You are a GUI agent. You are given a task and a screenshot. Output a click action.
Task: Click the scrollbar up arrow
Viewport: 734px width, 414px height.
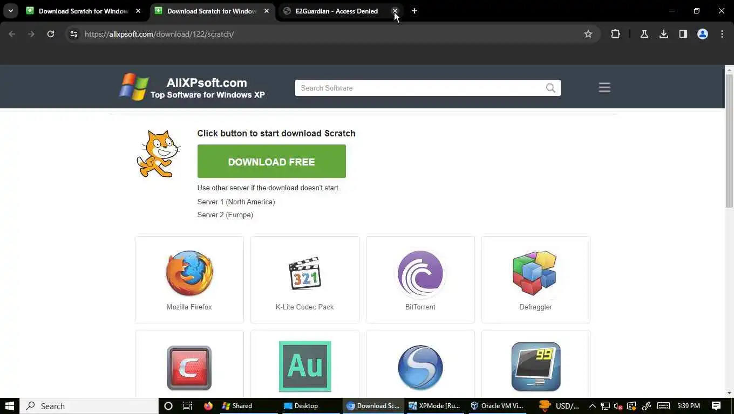click(x=729, y=70)
